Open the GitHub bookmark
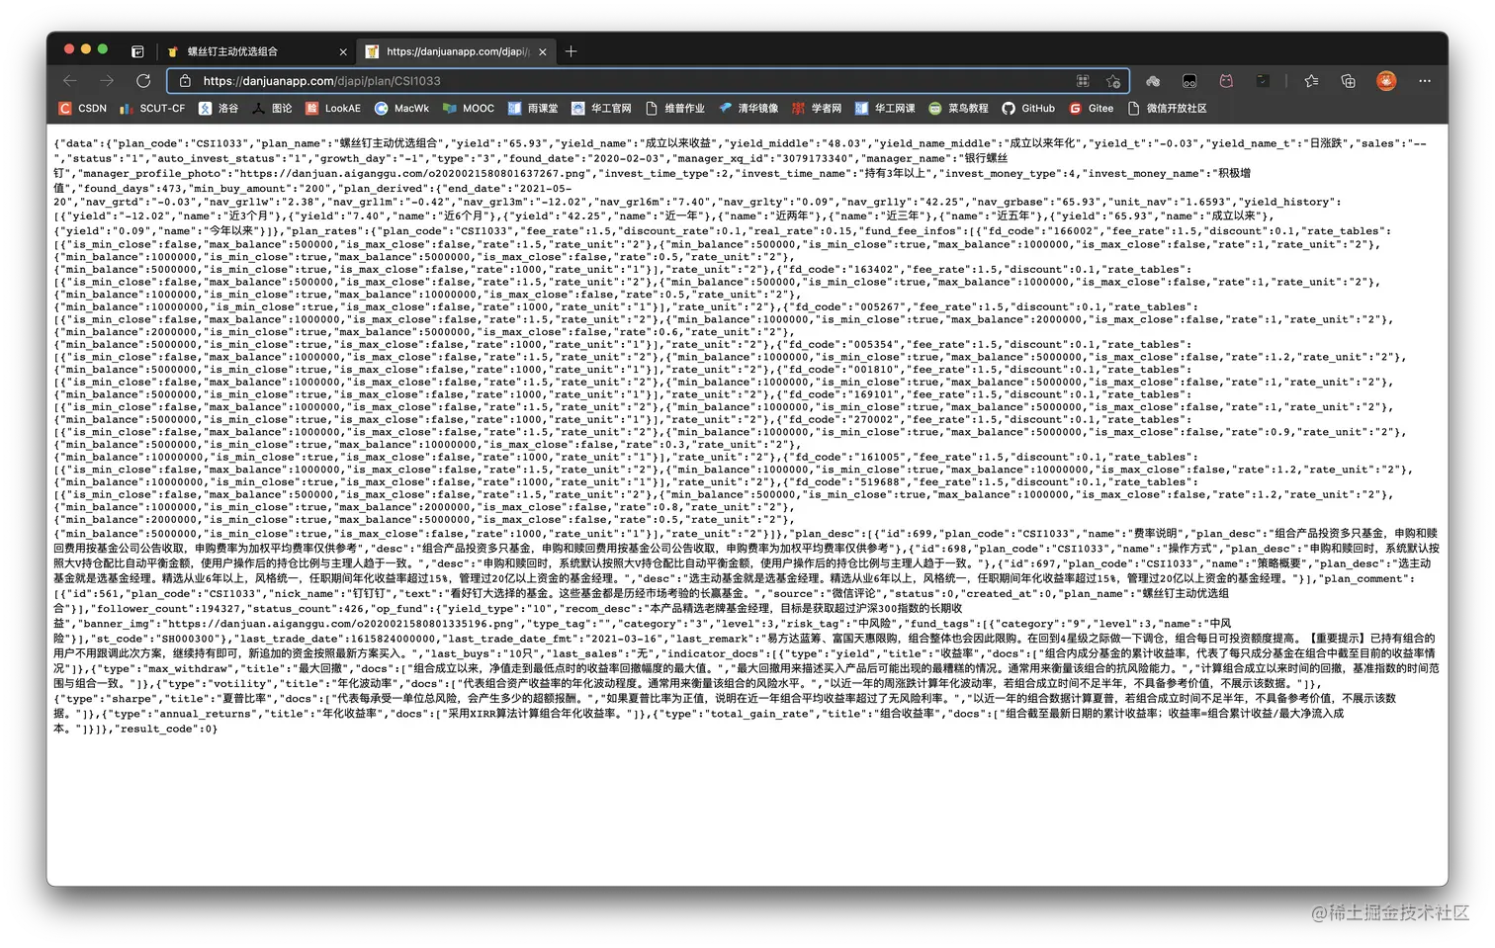This screenshot has height=948, width=1495. [1028, 109]
